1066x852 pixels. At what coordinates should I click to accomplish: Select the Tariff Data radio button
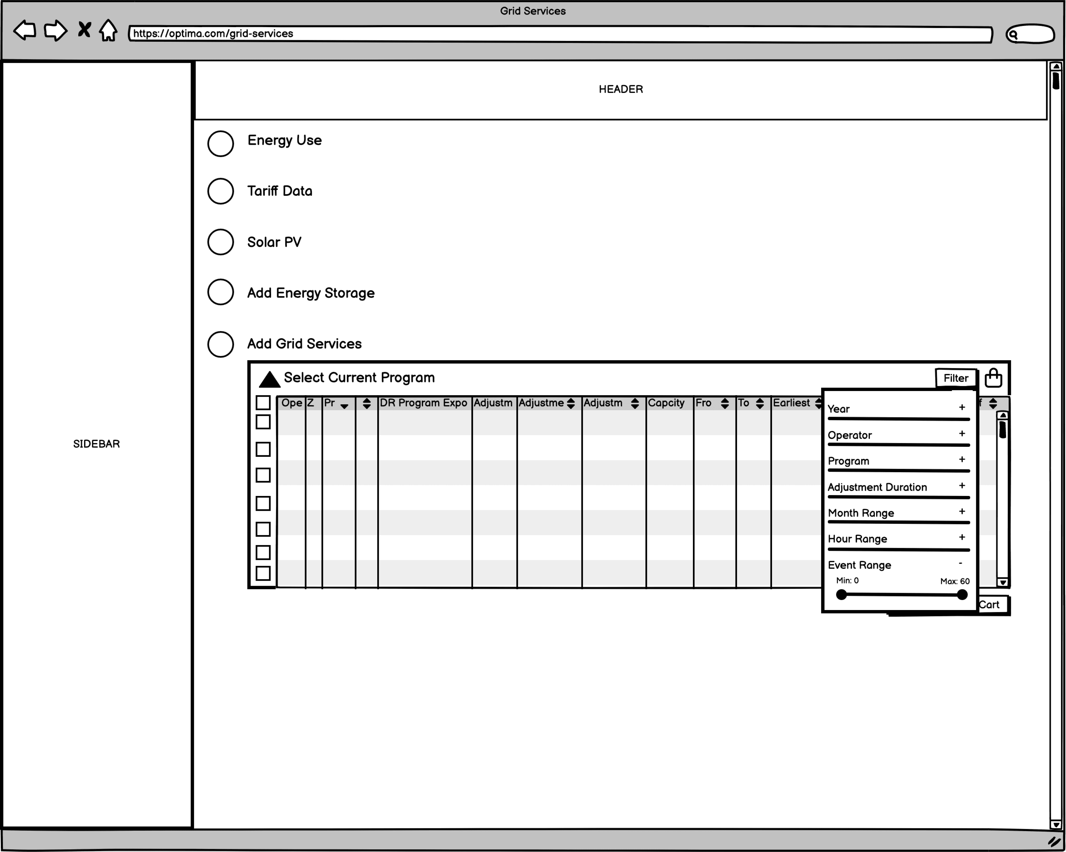(221, 191)
